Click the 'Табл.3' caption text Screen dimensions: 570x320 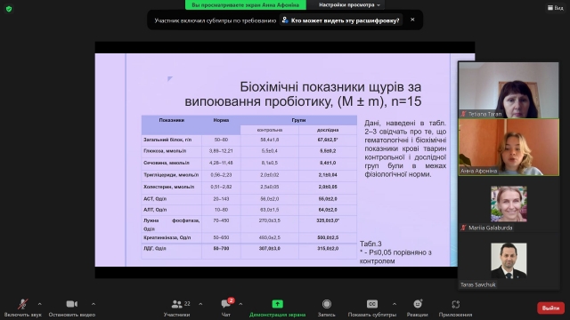click(x=370, y=244)
